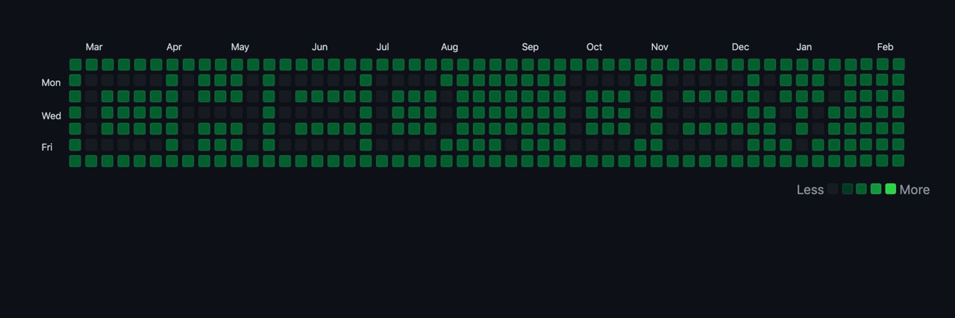Pick the second legend swatch, darkest green

pyautogui.click(x=848, y=189)
